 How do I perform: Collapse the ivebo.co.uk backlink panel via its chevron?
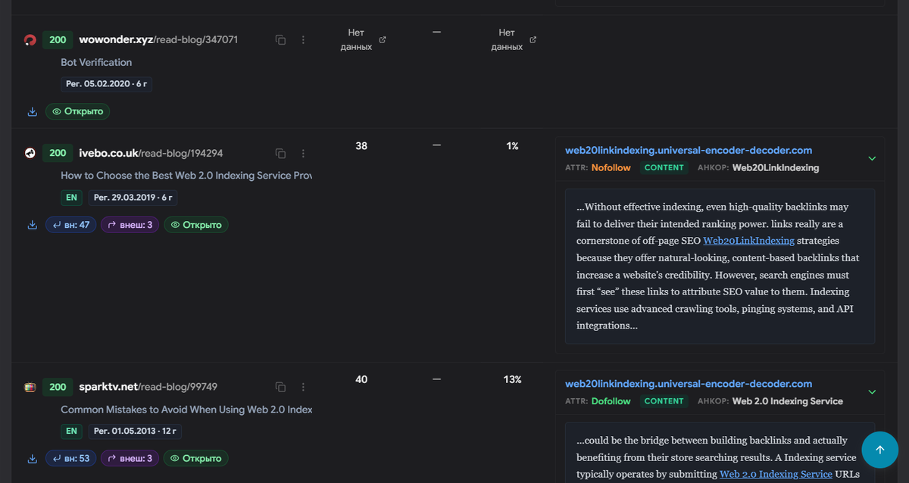point(872,158)
